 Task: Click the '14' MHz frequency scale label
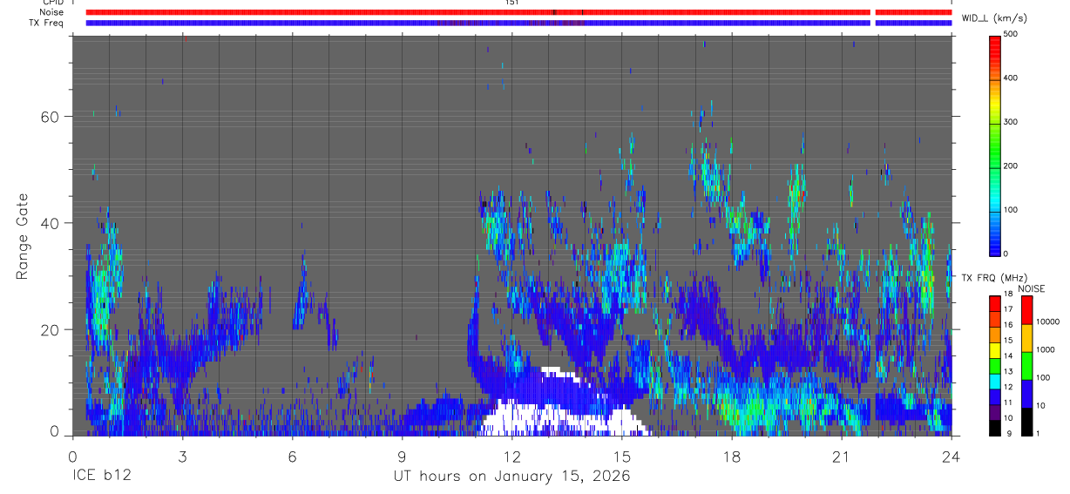tap(1007, 356)
